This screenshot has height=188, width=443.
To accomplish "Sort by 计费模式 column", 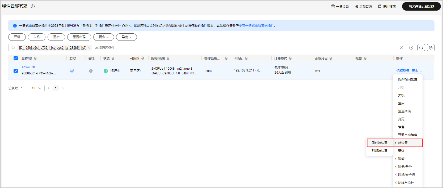I will tap(290, 58).
